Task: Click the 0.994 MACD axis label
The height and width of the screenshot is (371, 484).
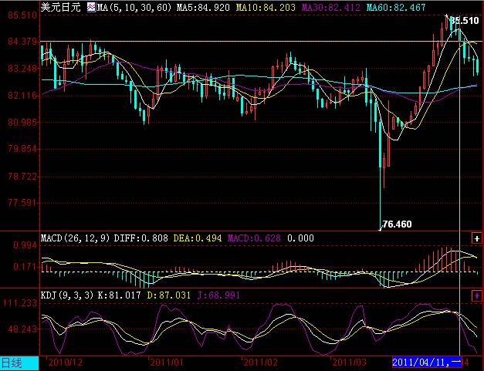Action: 25,245
